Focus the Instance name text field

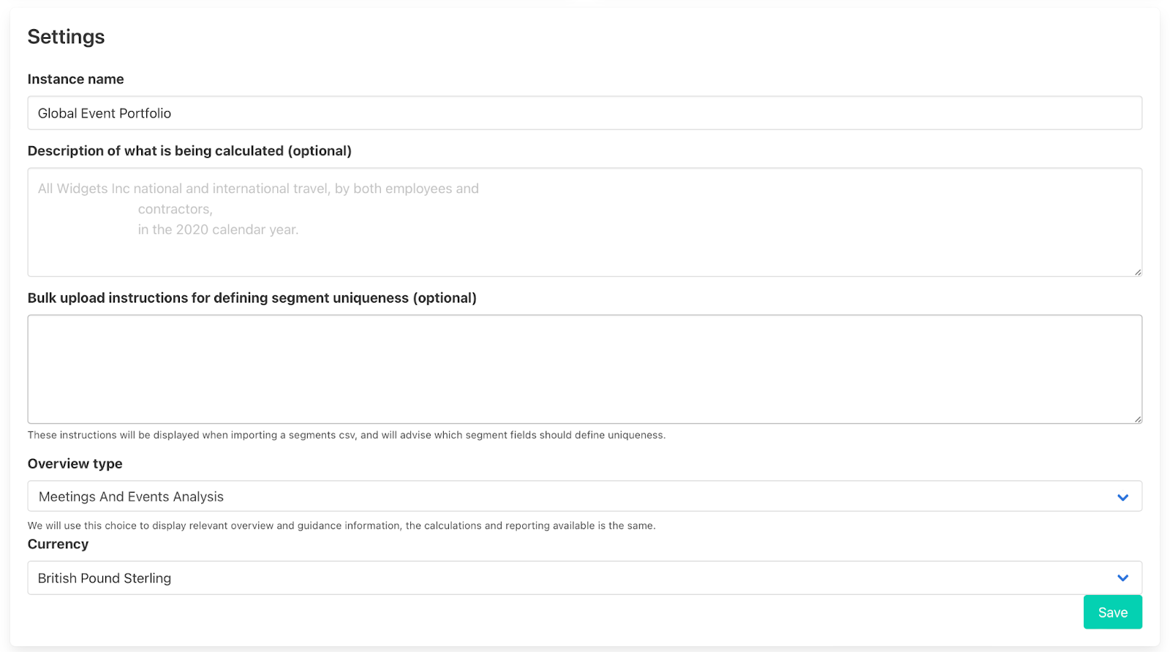tap(585, 113)
